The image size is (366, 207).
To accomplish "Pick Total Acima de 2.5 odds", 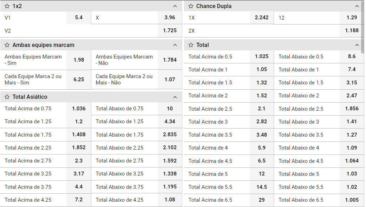I will [261, 109].
